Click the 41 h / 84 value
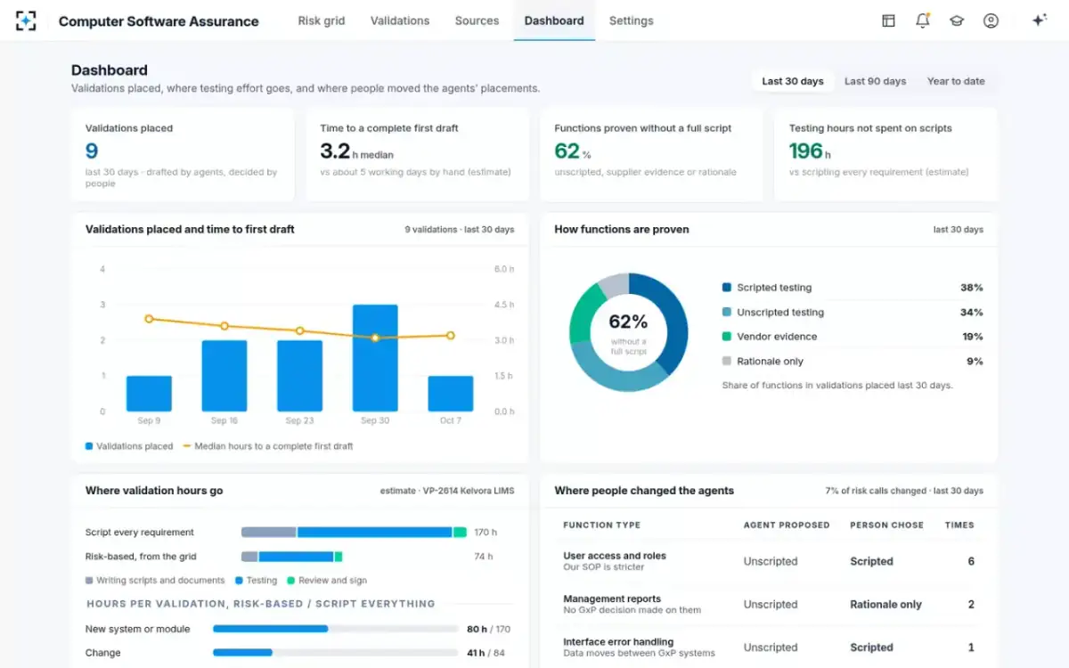This screenshot has width=1069, height=668. coord(488,653)
